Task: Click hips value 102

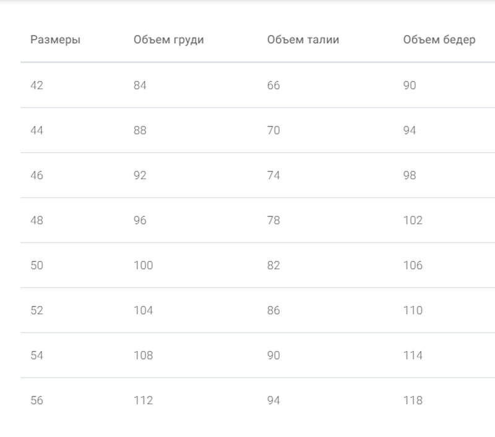Action: click(413, 221)
